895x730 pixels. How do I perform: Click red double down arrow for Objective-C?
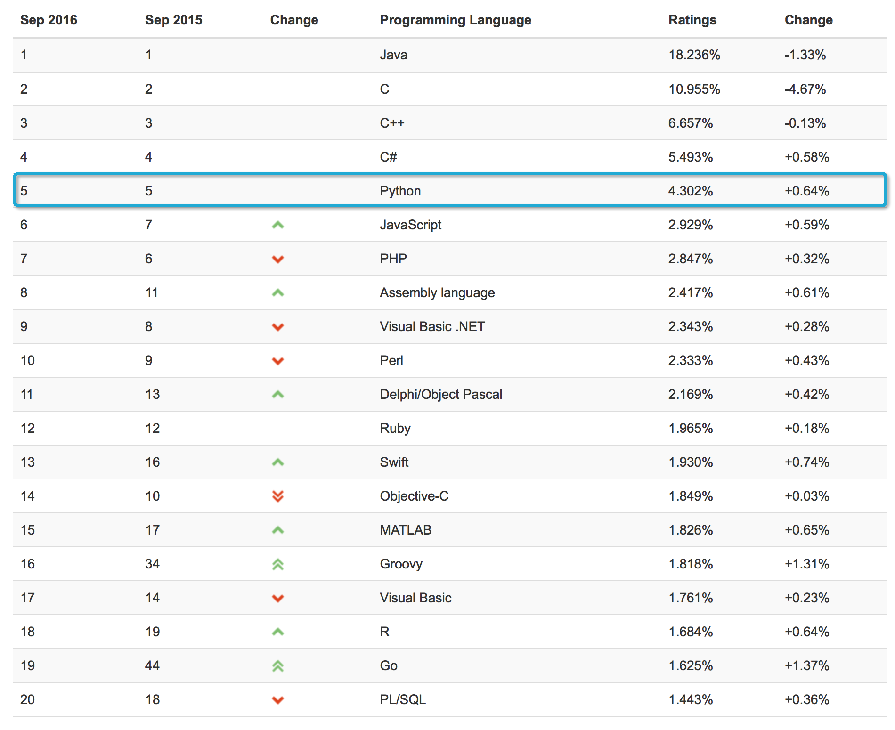pyautogui.click(x=278, y=496)
